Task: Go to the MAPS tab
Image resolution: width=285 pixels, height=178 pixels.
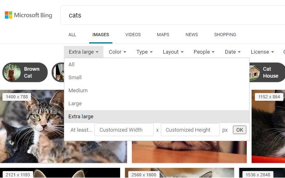Action: (x=163, y=35)
